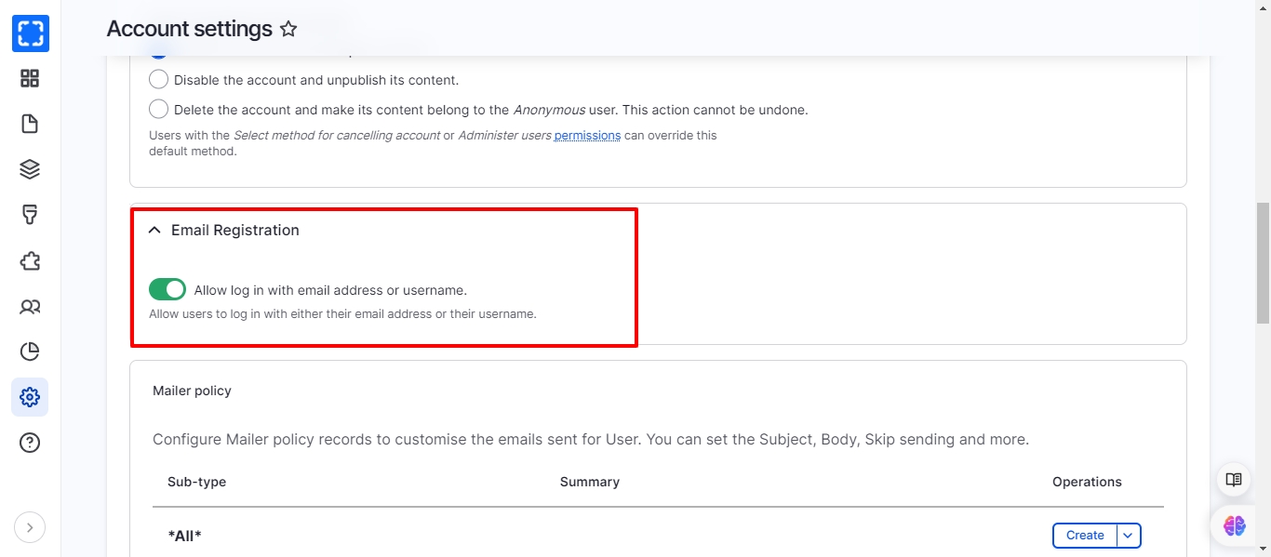Expand the sidebar navigation panel
Image resolution: width=1271 pixels, height=557 pixels.
(30, 528)
